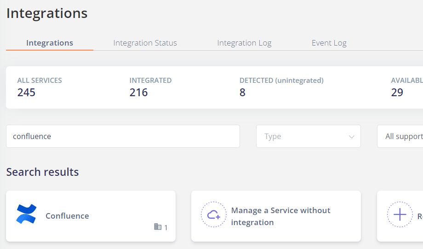Filter by INTEGRATED count 216
Viewport: 423px width, 249px height.
(x=150, y=87)
